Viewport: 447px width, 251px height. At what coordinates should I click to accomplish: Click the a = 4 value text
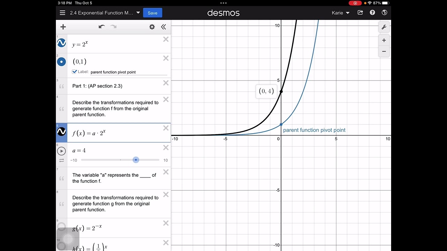pos(79,151)
